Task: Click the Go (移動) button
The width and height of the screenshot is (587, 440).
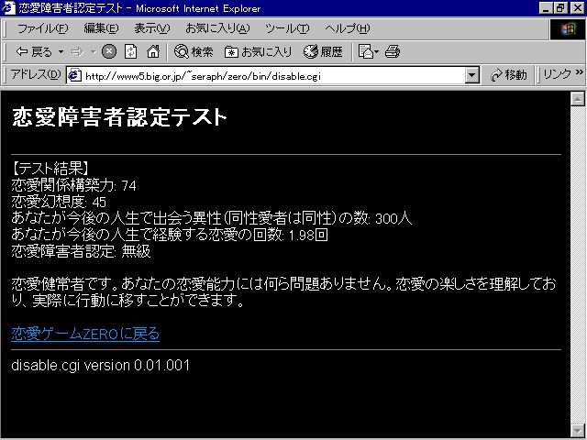Action: click(509, 75)
